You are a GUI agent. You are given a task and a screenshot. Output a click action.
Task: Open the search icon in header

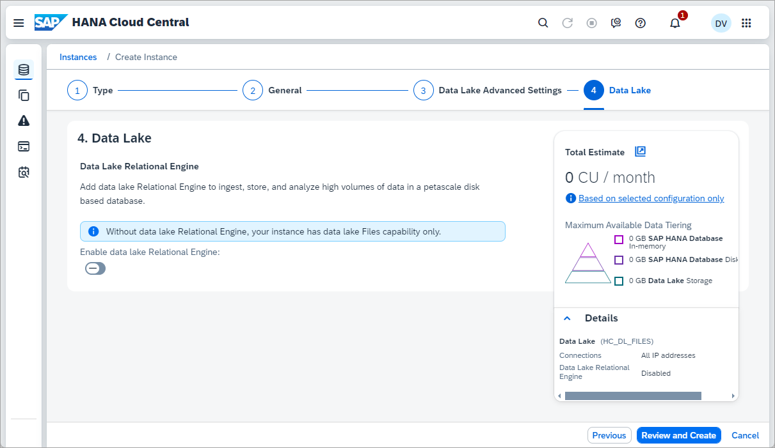pos(543,23)
